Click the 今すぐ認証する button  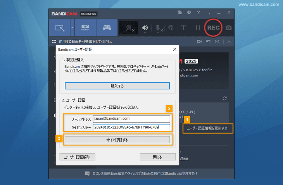[117, 140]
